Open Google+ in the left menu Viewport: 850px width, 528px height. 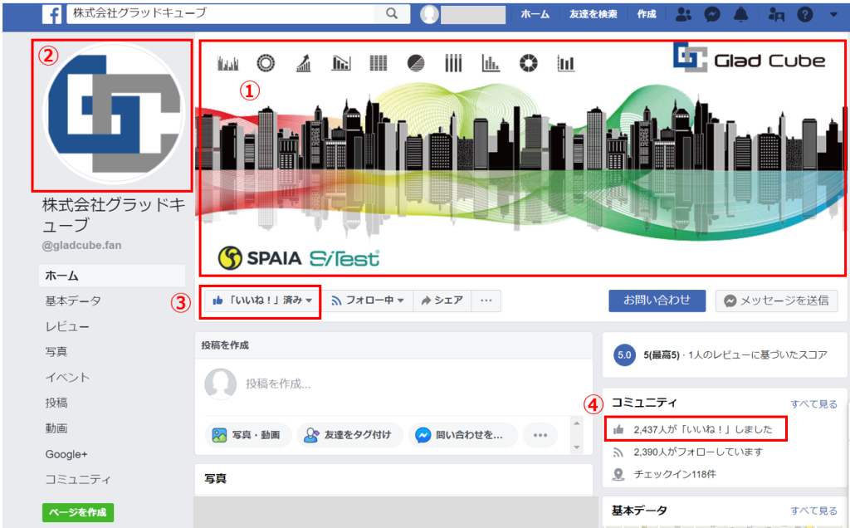click(66, 454)
